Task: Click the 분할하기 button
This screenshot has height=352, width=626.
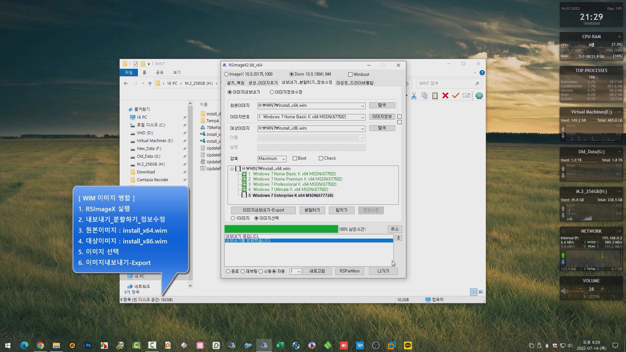Action: pyautogui.click(x=312, y=210)
